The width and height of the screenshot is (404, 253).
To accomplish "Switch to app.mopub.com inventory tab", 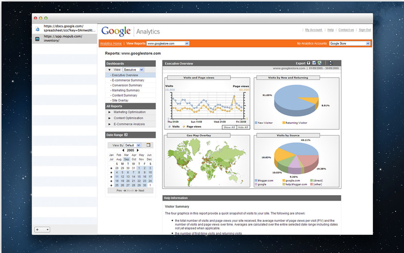I will [x=65, y=38].
